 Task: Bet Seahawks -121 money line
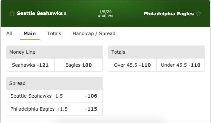tap(30, 65)
